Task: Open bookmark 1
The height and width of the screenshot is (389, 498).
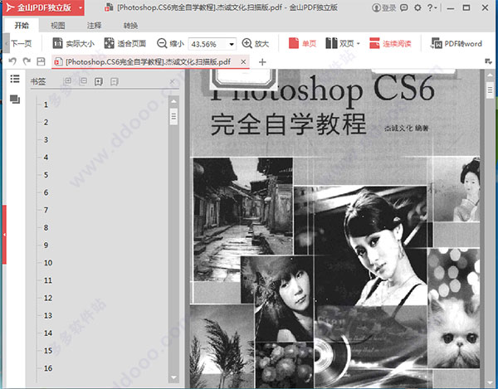Action: point(46,105)
